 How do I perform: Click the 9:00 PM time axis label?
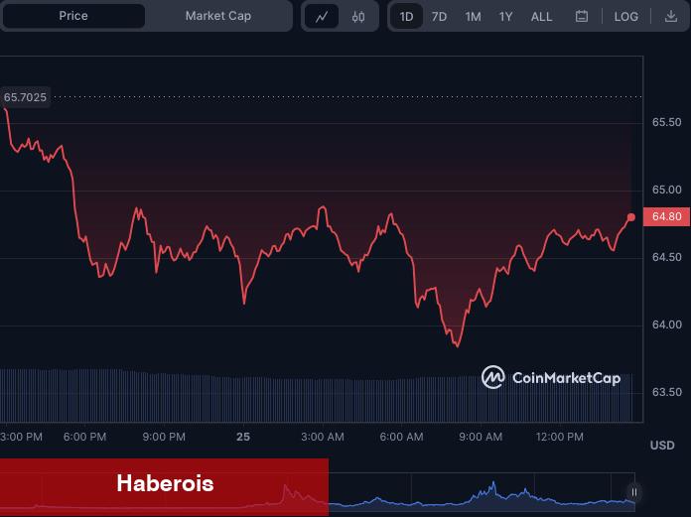164,437
